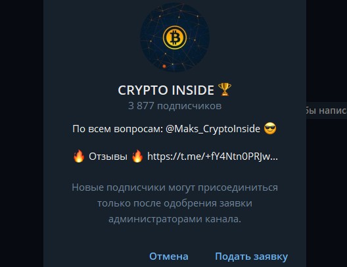This screenshot has height=267, width=347.
Task: Click the администраторами канала text line
Action: tap(175, 219)
